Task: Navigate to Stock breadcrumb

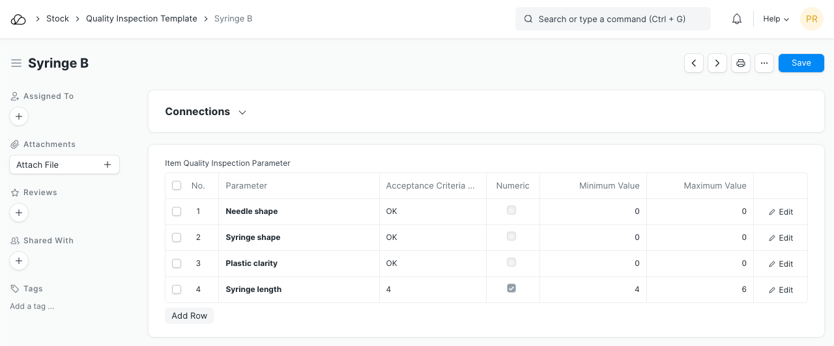Action: click(x=57, y=19)
